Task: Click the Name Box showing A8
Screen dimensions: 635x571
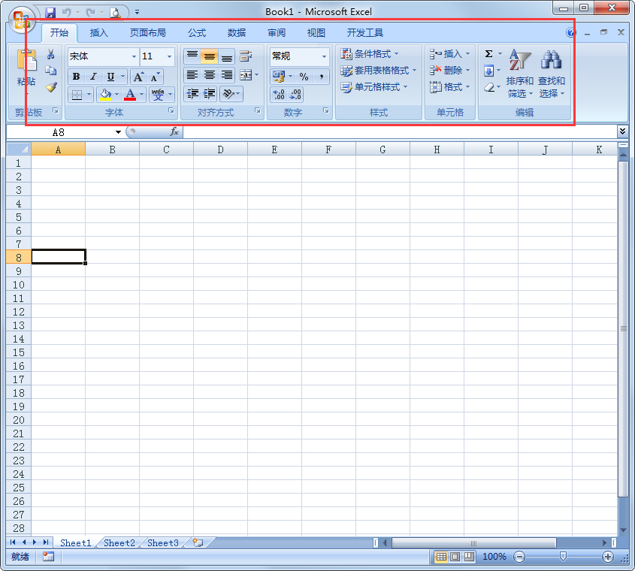Action: 59,130
